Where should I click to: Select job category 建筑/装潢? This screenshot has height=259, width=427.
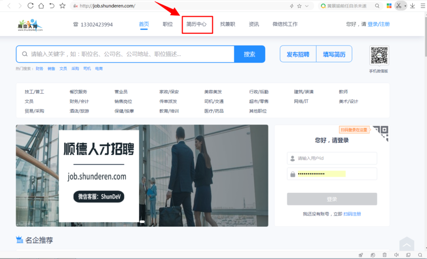tap(304, 92)
